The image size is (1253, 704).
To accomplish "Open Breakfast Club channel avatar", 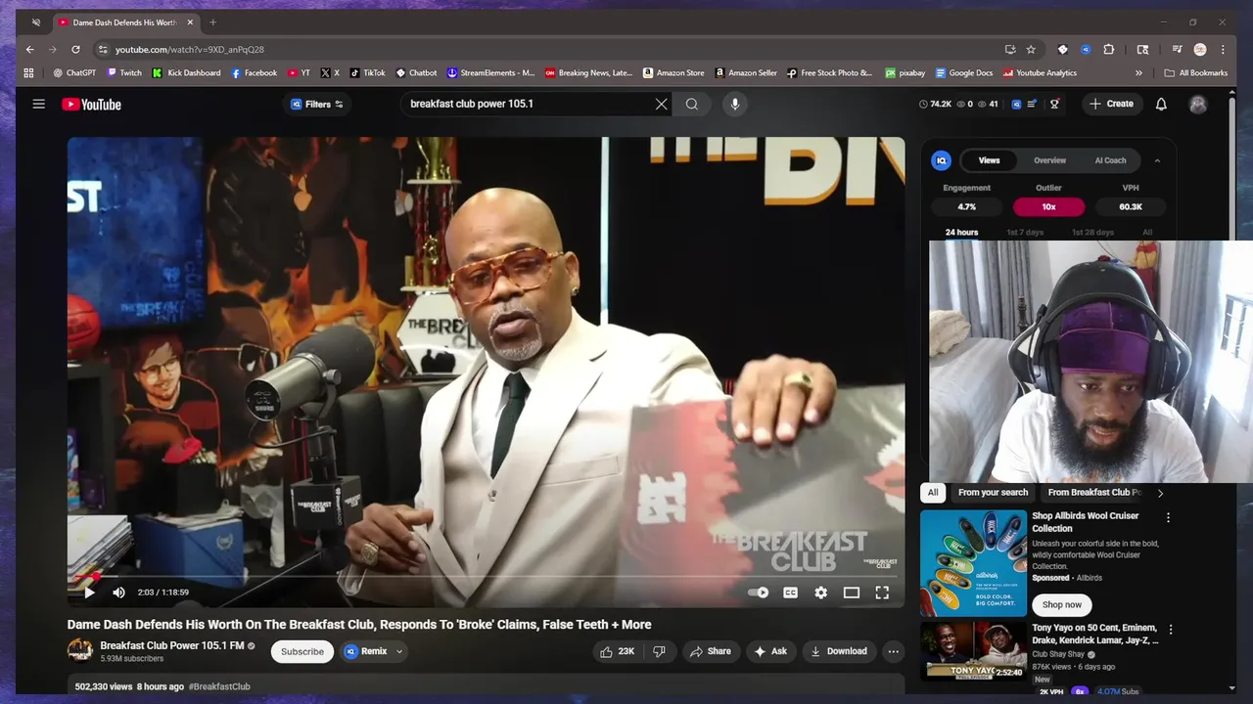I will (80, 650).
